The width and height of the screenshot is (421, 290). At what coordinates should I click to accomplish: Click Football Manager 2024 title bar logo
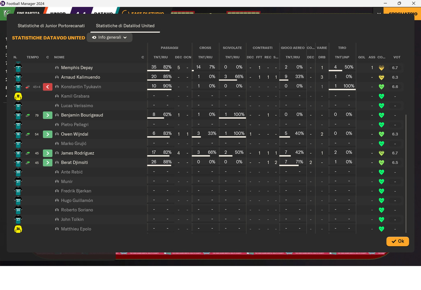pyautogui.click(x=3, y=4)
